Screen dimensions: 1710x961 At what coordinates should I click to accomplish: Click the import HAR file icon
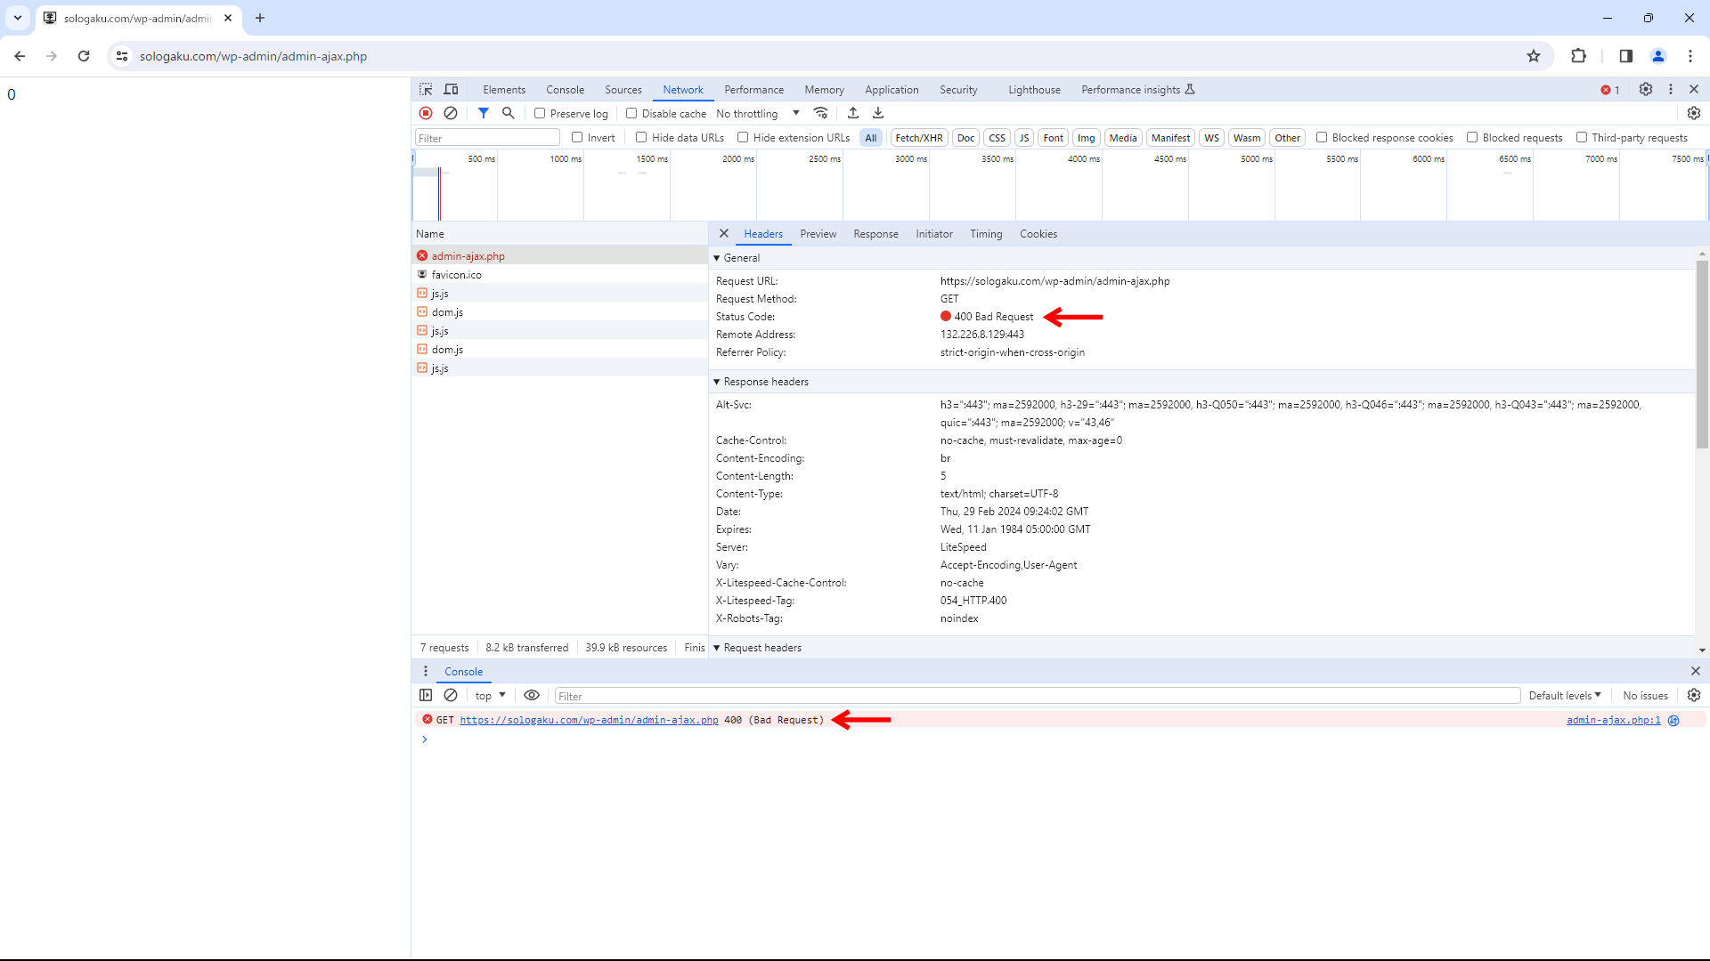853,113
